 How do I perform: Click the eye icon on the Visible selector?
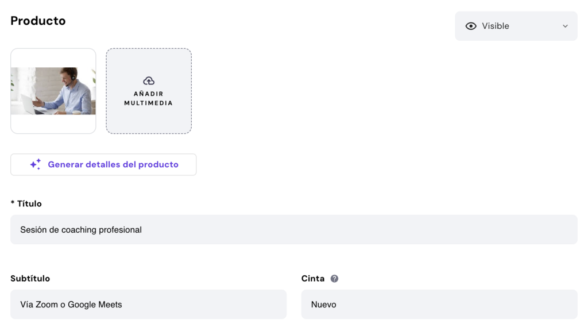click(471, 26)
